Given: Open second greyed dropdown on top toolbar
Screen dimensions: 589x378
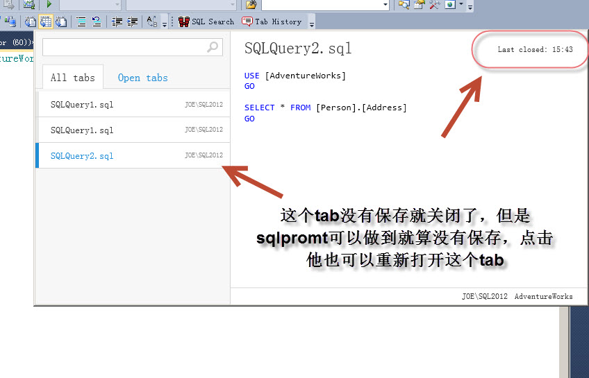Looking at the screenshot, I should click(181, 4).
